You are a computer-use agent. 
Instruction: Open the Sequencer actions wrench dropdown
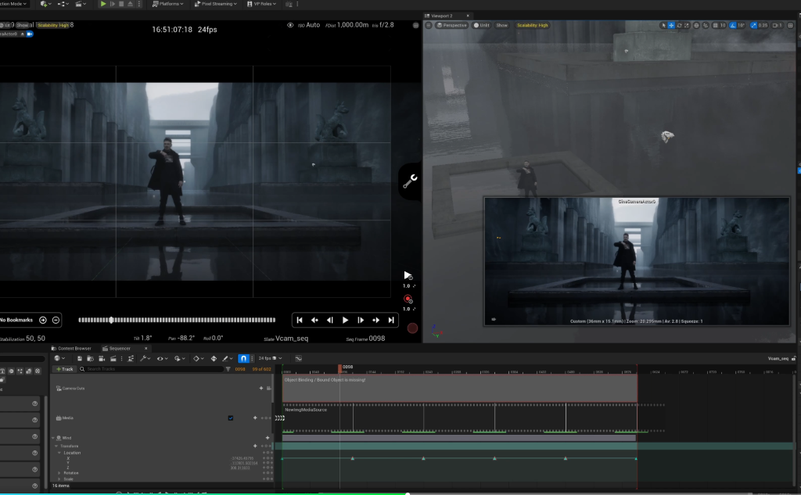coord(145,358)
